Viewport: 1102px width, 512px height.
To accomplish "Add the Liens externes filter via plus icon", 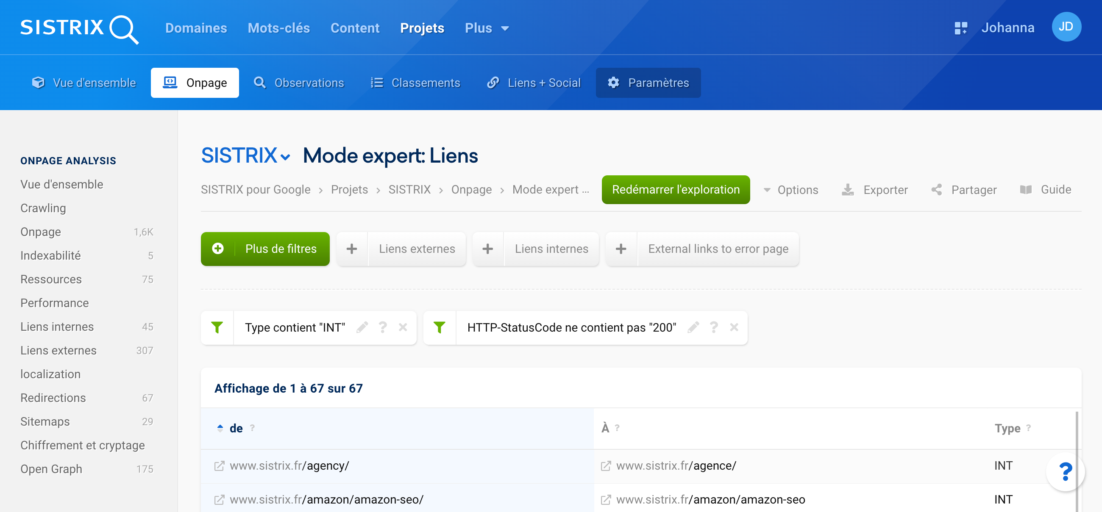I will coord(352,249).
